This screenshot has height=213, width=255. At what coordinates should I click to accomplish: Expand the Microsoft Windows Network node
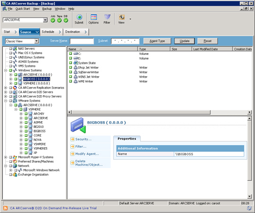(x=10, y=170)
